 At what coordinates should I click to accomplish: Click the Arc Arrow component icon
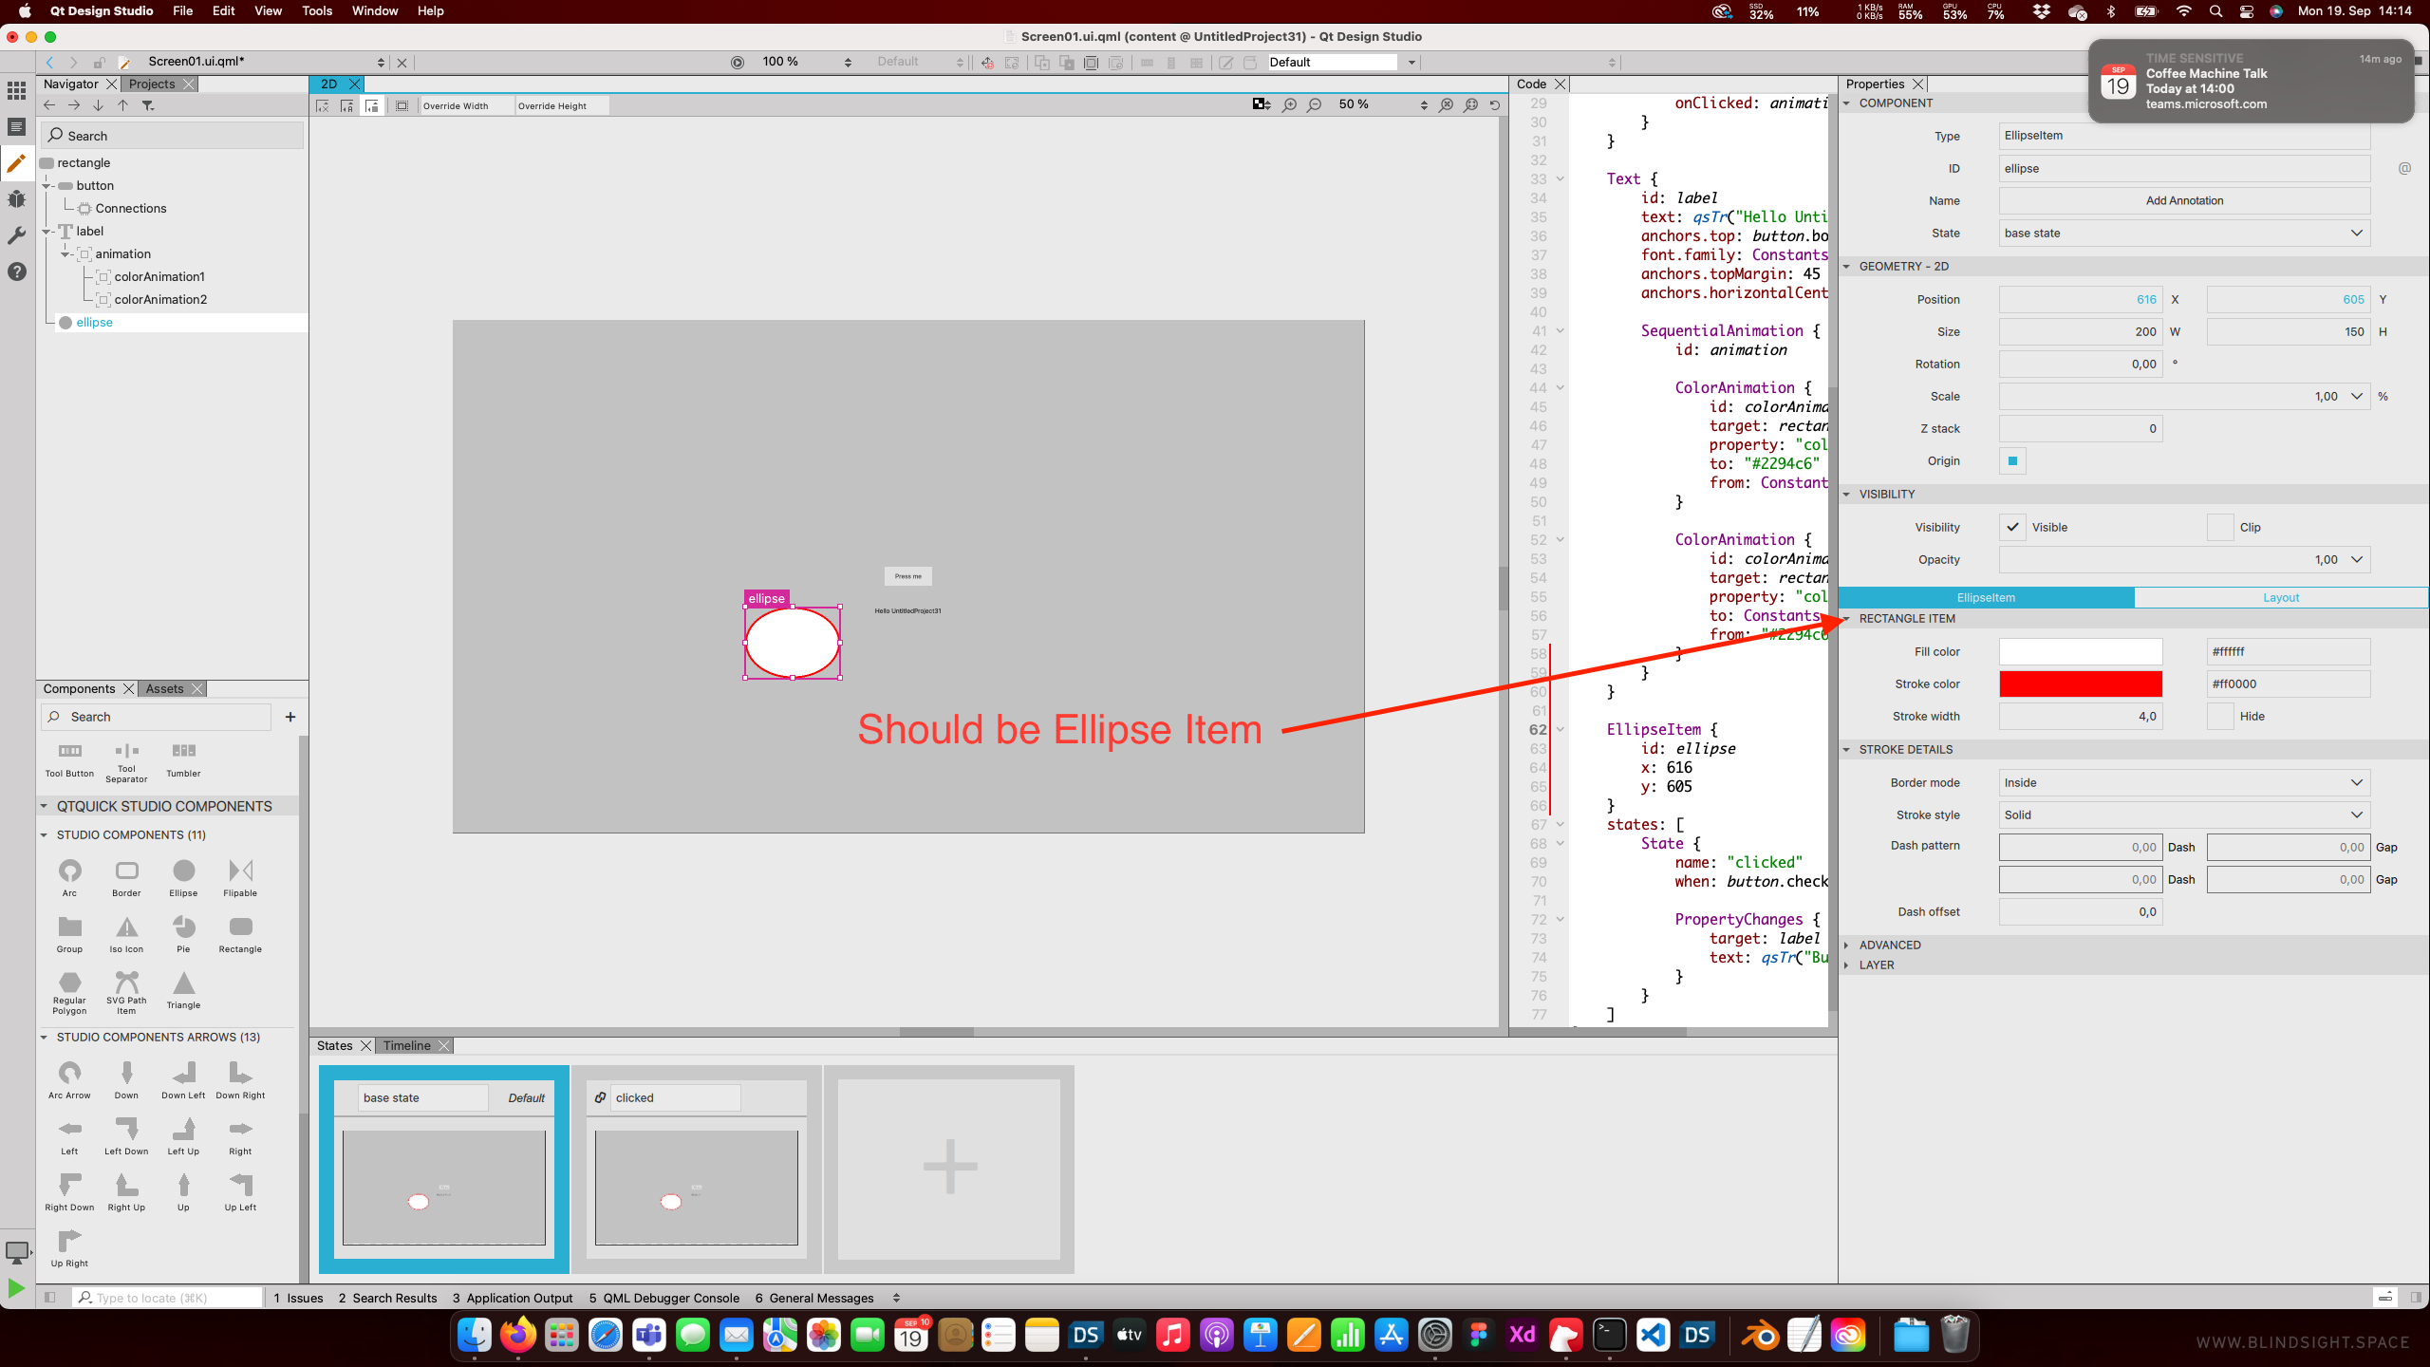pos(69,1074)
